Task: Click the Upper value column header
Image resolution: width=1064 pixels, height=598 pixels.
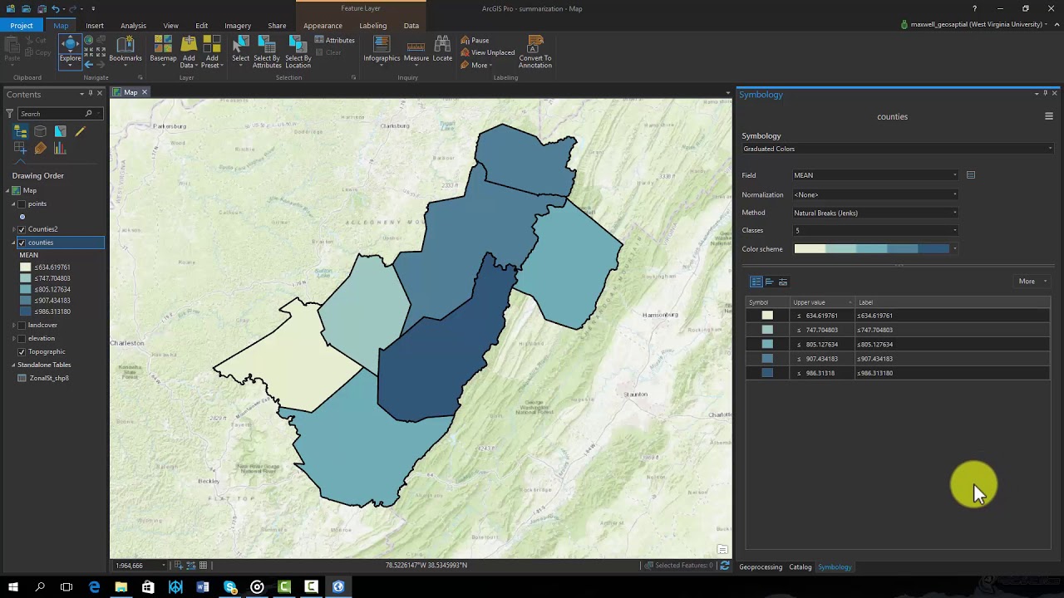Action: [822, 302]
